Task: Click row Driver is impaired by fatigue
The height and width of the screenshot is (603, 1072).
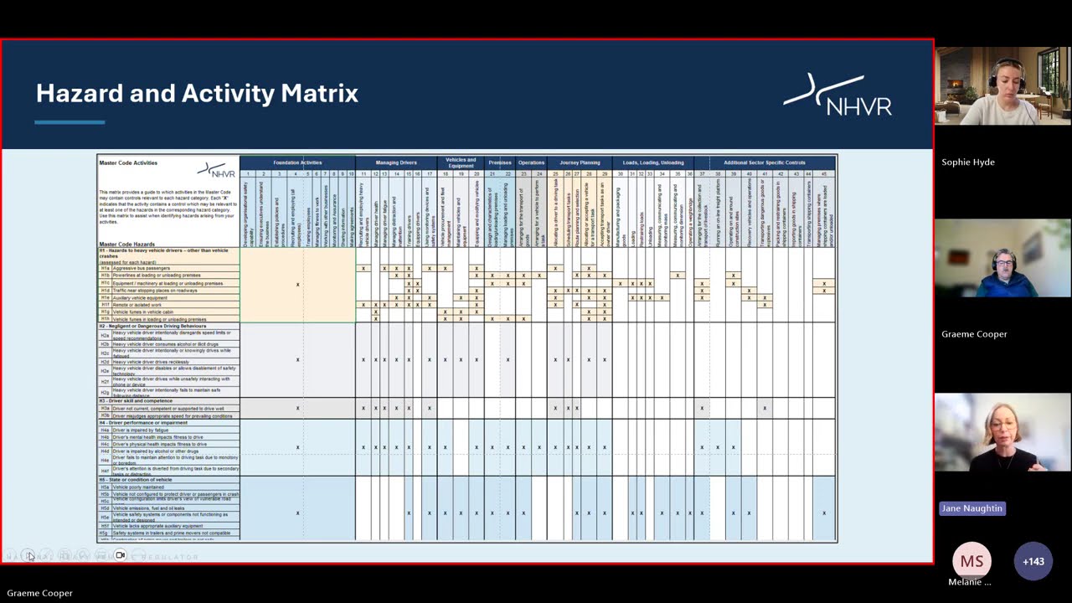Action: click(169, 430)
